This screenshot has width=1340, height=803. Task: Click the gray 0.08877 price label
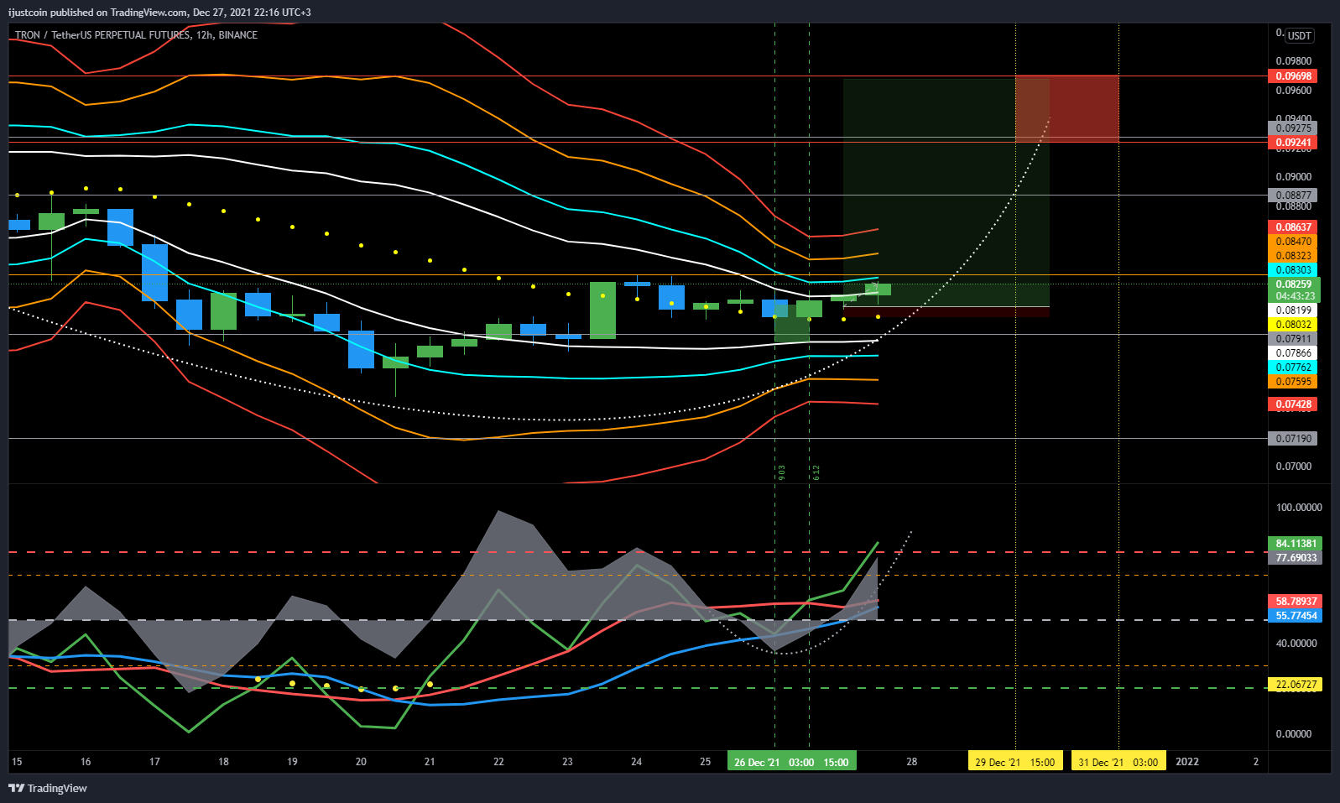point(1293,196)
